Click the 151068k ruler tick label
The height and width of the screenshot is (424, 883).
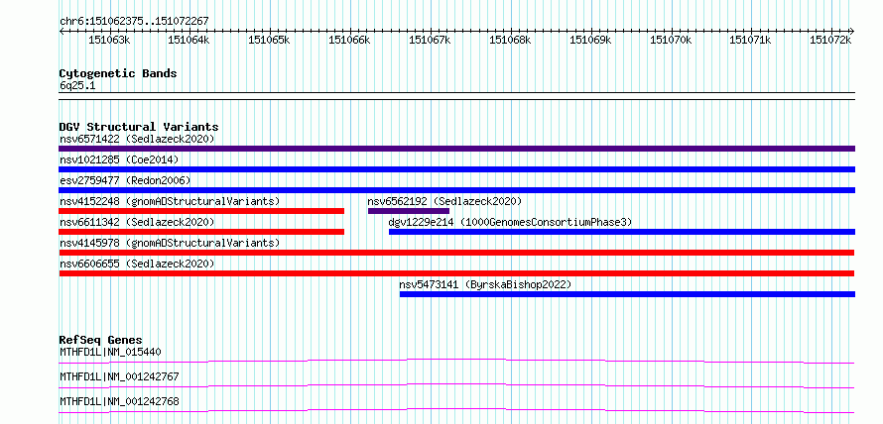coord(510,40)
